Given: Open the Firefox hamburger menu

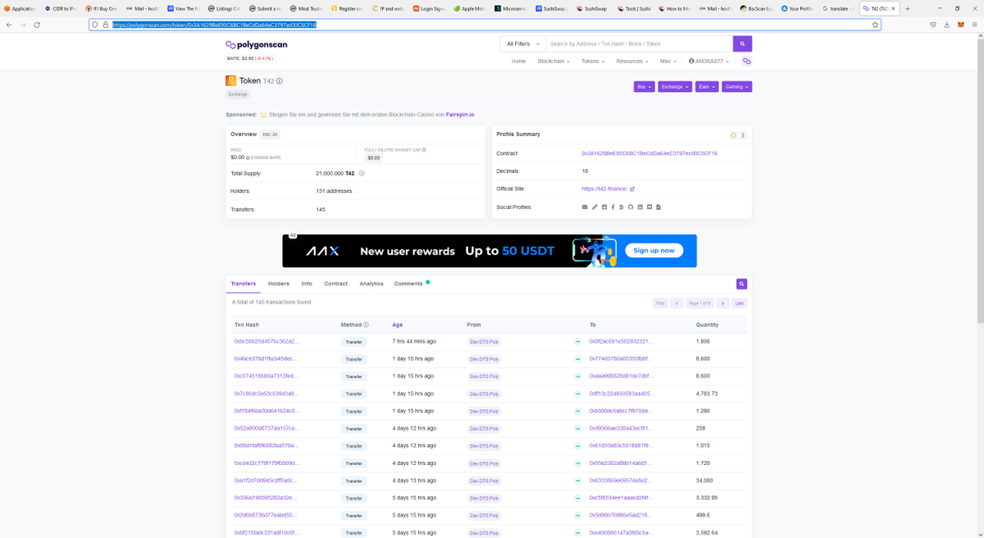Looking at the screenshot, I should (976, 25).
